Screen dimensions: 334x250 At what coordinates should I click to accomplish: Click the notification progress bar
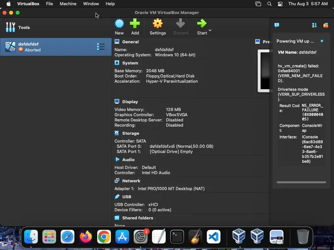[x=301, y=182]
